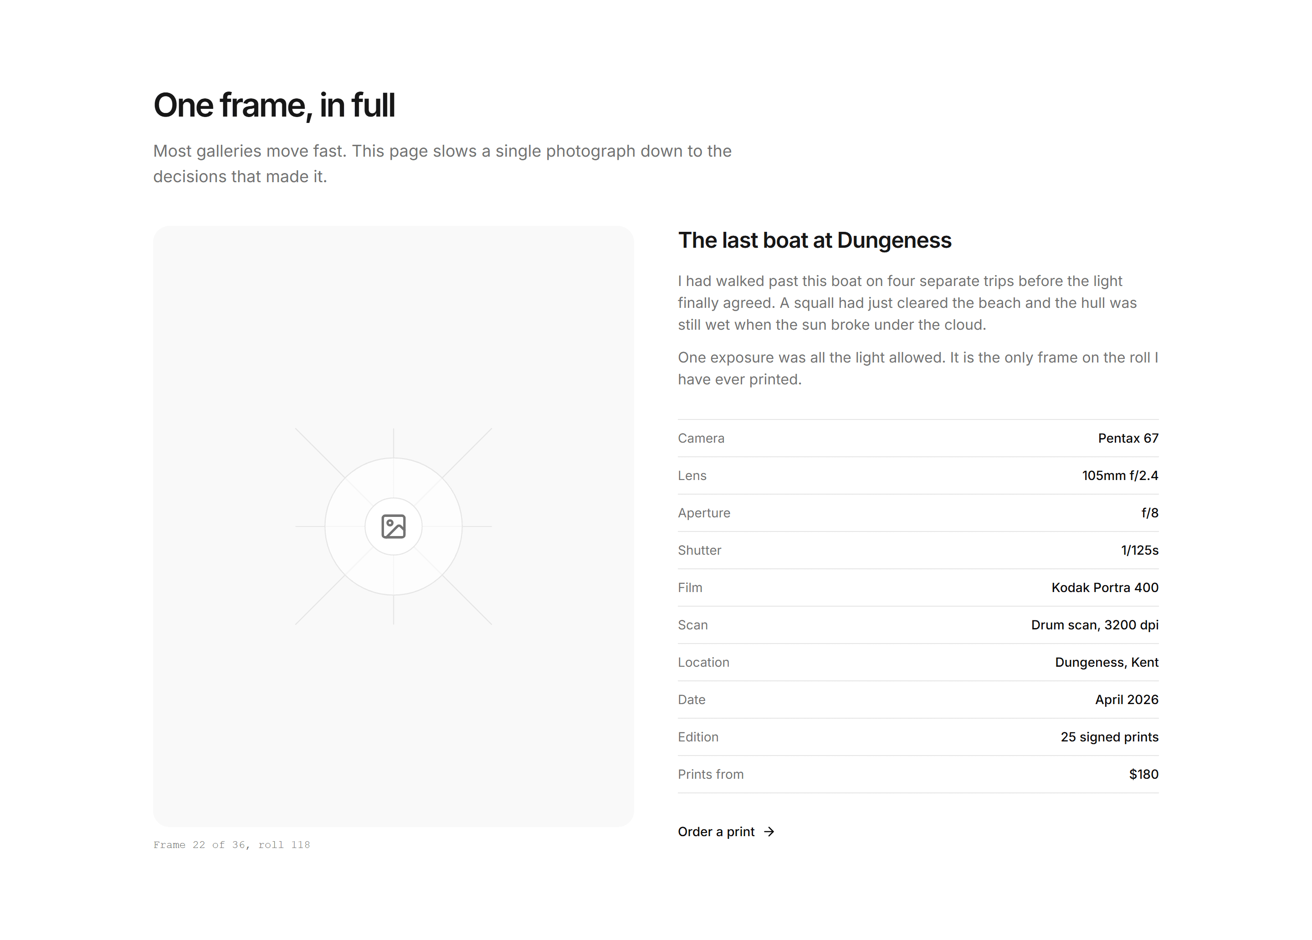Click 'The last boat at Dungeness' title
Screen dimensions: 1312x940
tap(815, 240)
